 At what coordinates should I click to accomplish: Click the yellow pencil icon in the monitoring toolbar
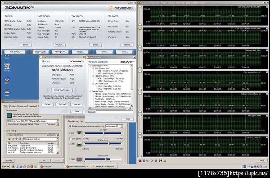[147, 161]
